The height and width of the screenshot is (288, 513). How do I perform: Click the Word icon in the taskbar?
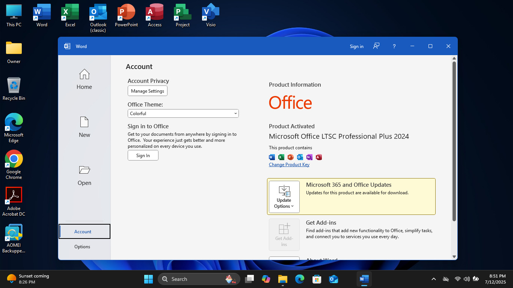pyautogui.click(x=364, y=279)
